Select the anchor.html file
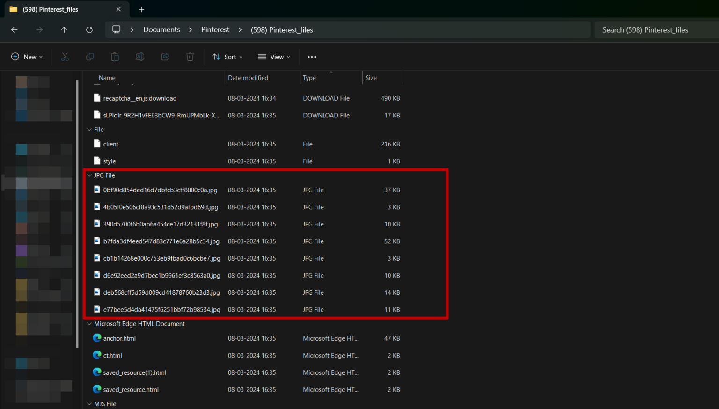The image size is (719, 409). pos(119,338)
